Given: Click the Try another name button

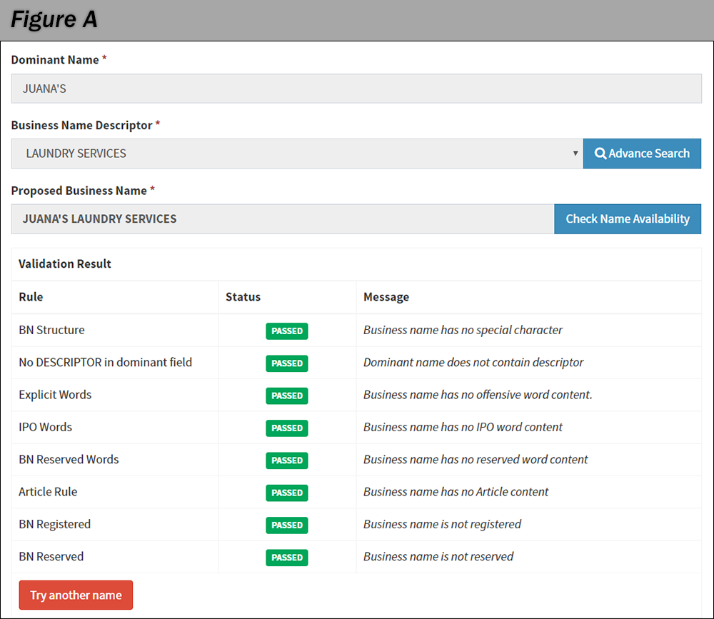Looking at the screenshot, I should 76,595.
